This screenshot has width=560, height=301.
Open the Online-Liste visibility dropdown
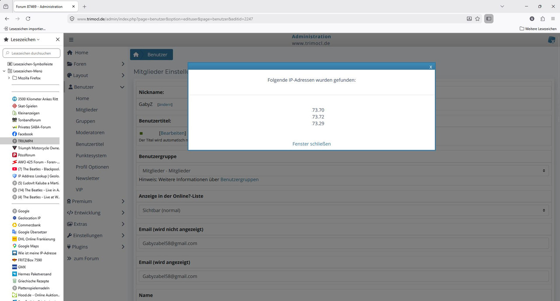click(343, 210)
